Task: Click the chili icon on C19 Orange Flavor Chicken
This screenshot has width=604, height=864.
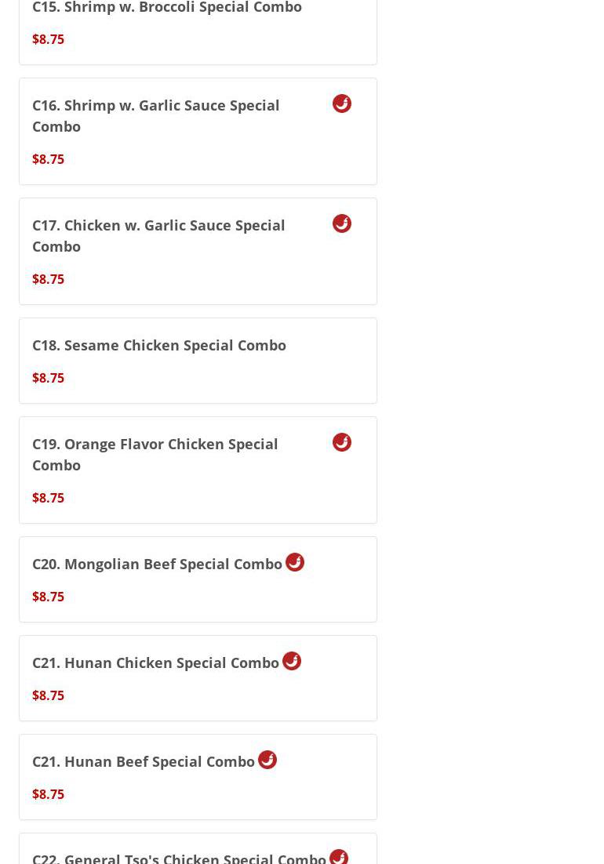Action: click(342, 442)
